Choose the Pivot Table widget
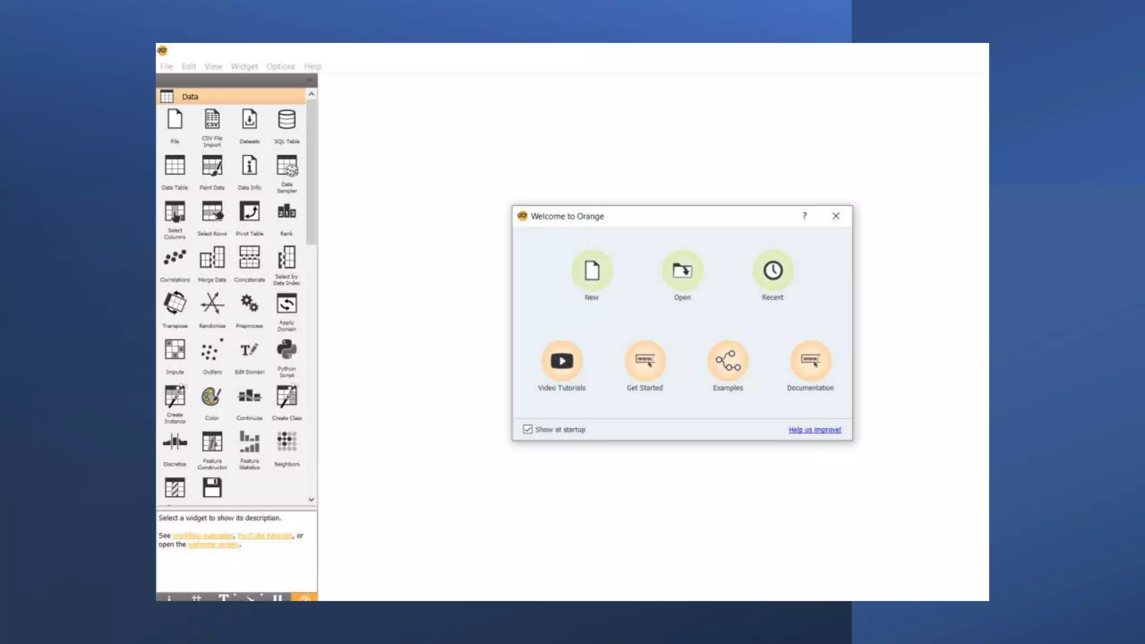This screenshot has height=644, width=1145. pyautogui.click(x=249, y=212)
